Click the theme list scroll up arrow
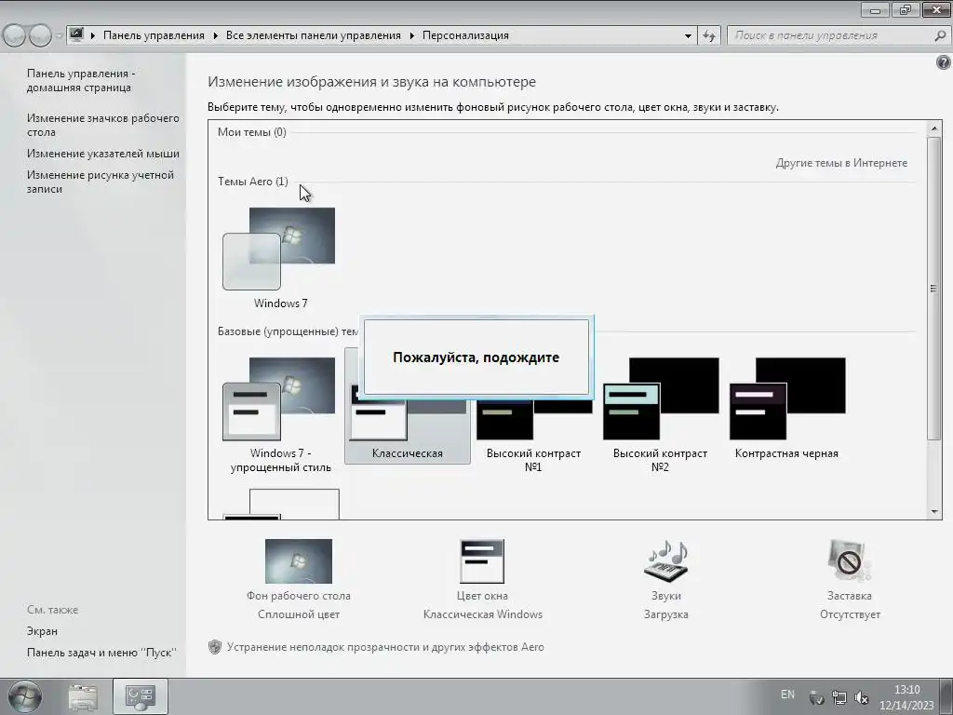953x715 pixels. click(934, 128)
